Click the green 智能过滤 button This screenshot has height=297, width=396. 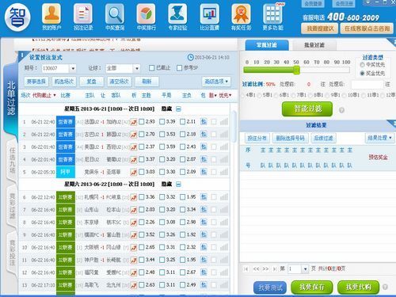point(307,109)
